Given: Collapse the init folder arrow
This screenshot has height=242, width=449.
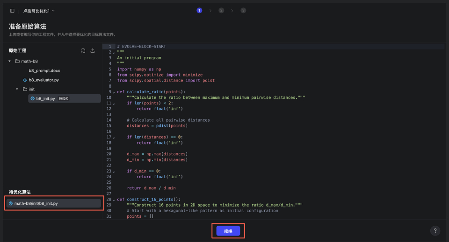Looking at the screenshot, I should coord(17,89).
